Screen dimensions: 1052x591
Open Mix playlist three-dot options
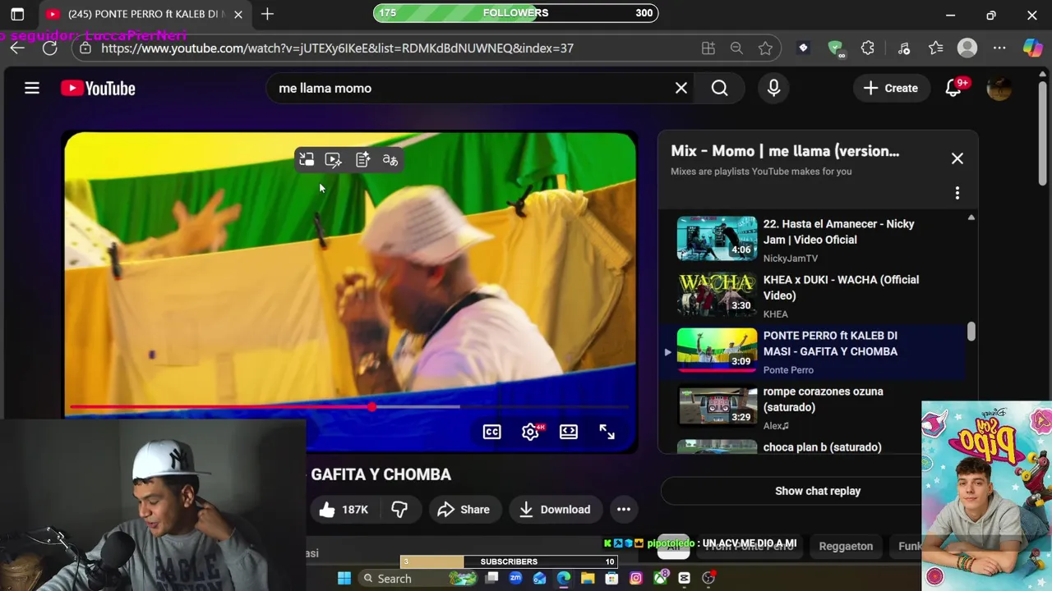[957, 193]
